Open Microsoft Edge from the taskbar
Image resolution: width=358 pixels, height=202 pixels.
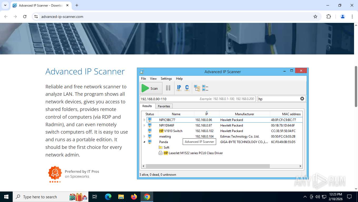tap(108, 197)
